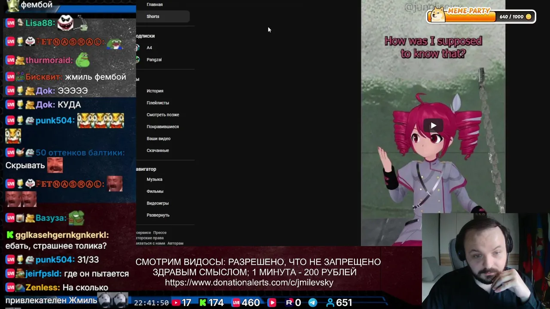Image resolution: width=550 pixels, height=309 pixels.
Task: Click the Бисквит chat username
Action: (44, 77)
